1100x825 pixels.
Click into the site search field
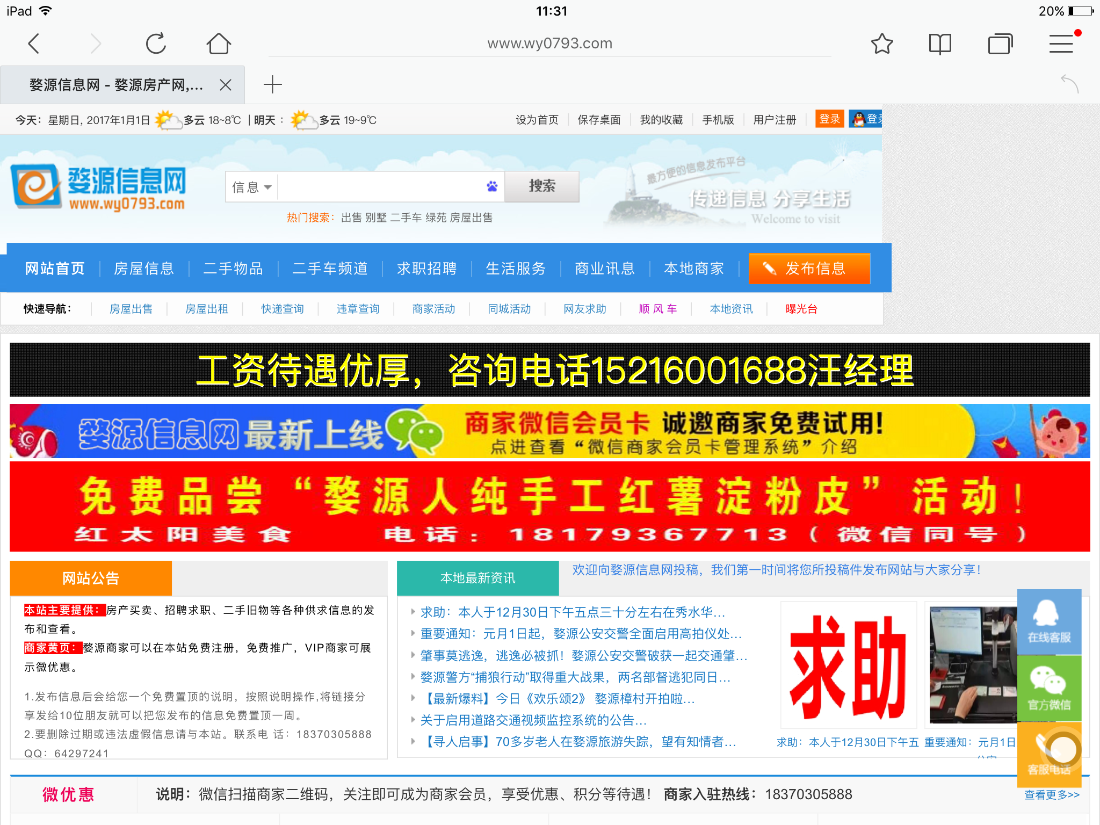click(381, 187)
